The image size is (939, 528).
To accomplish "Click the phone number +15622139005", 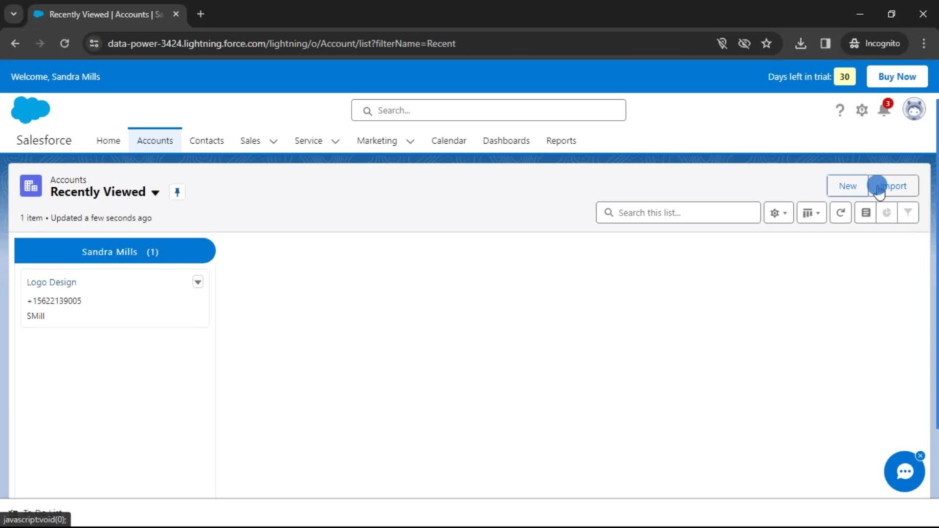I will [x=54, y=301].
